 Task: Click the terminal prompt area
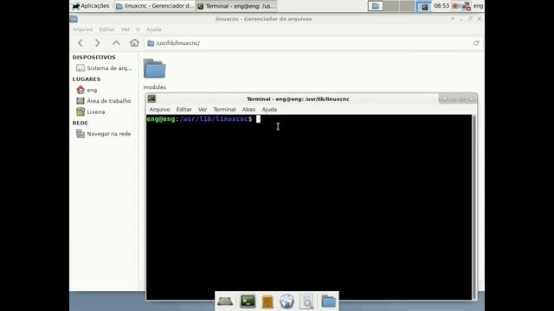coord(309,207)
